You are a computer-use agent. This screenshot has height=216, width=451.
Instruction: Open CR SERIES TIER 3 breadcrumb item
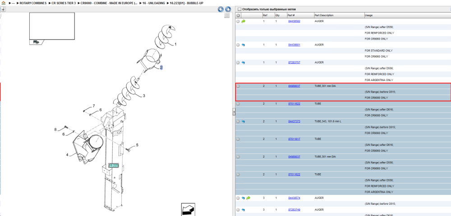[63, 3]
